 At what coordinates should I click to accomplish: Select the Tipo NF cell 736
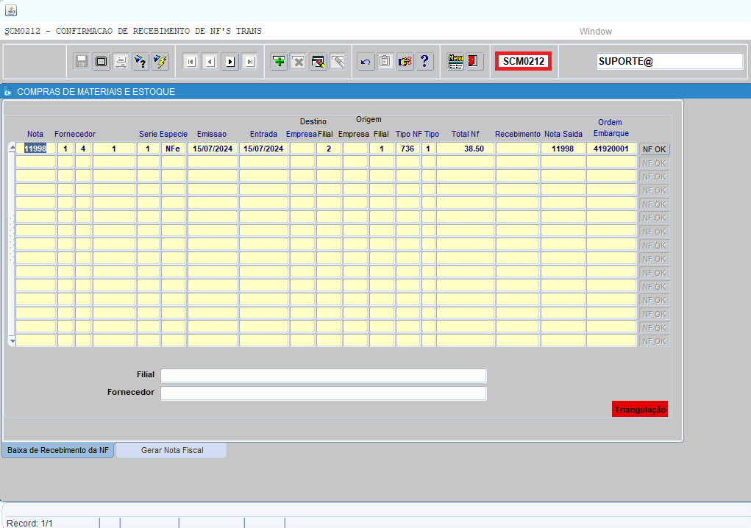[x=407, y=149]
